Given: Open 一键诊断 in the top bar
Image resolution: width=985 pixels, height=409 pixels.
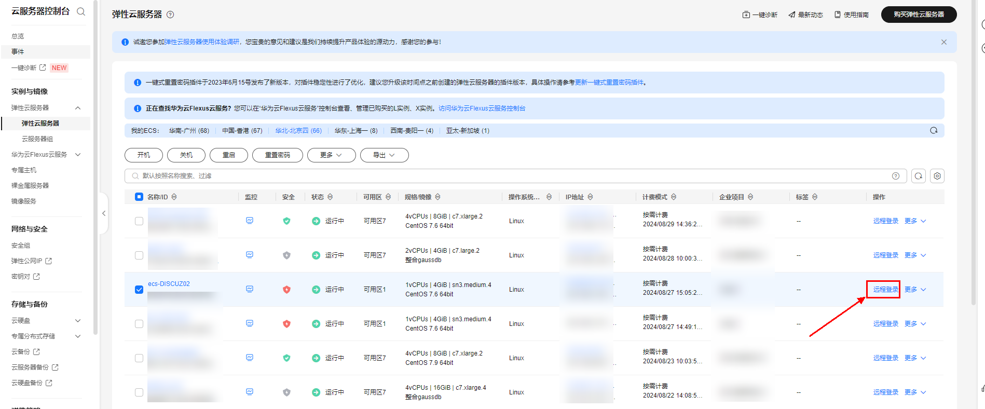Looking at the screenshot, I should [760, 15].
